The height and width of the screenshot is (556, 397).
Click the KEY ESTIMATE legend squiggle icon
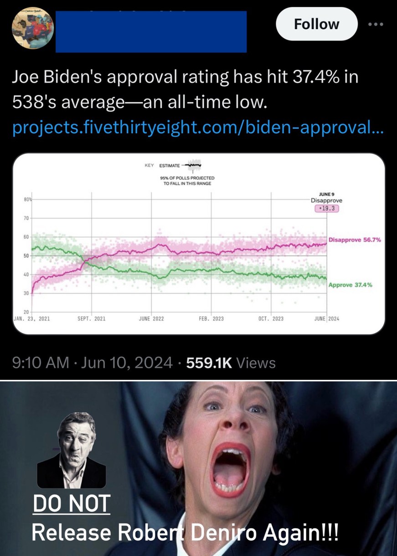(192, 165)
